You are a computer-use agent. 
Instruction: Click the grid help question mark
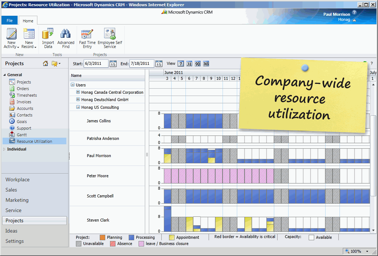pos(372,64)
